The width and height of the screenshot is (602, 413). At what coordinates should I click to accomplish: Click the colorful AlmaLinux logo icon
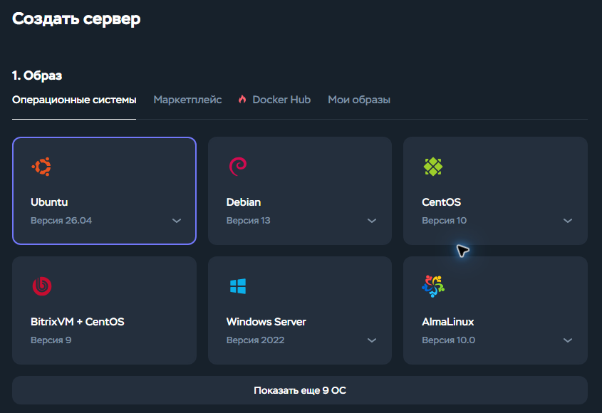click(x=433, y=286)
